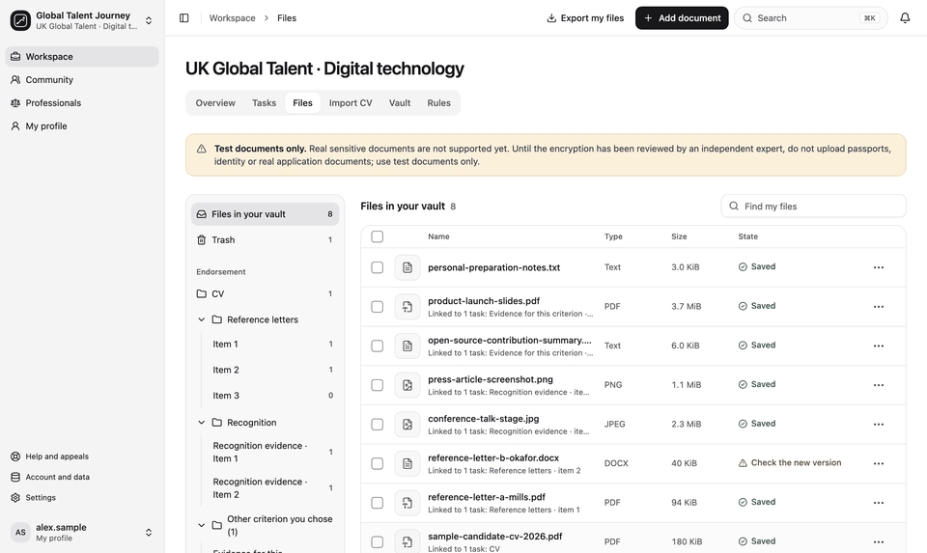The image size is (927, 553).
Task: Collapse the Other criterion you chose chevron
Action: pos(201,525)
